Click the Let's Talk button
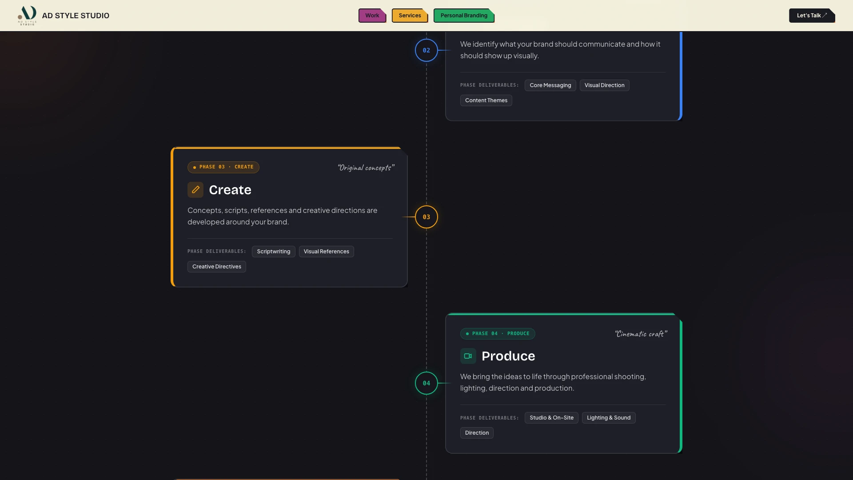The image size is (853, 480). [x=812, y=16]
